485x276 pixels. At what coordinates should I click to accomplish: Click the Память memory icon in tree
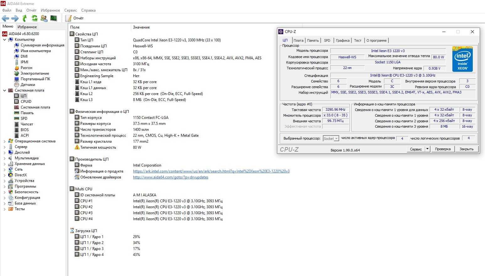click(17, 113)
